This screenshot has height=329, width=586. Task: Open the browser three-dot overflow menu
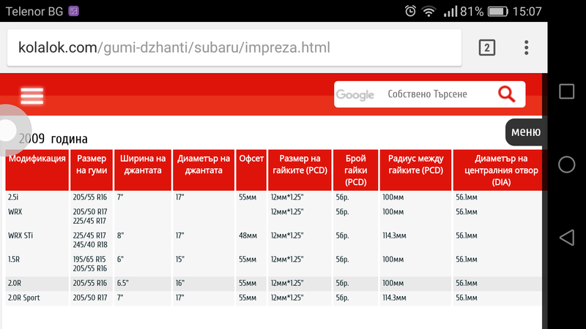tap(526, 48)
